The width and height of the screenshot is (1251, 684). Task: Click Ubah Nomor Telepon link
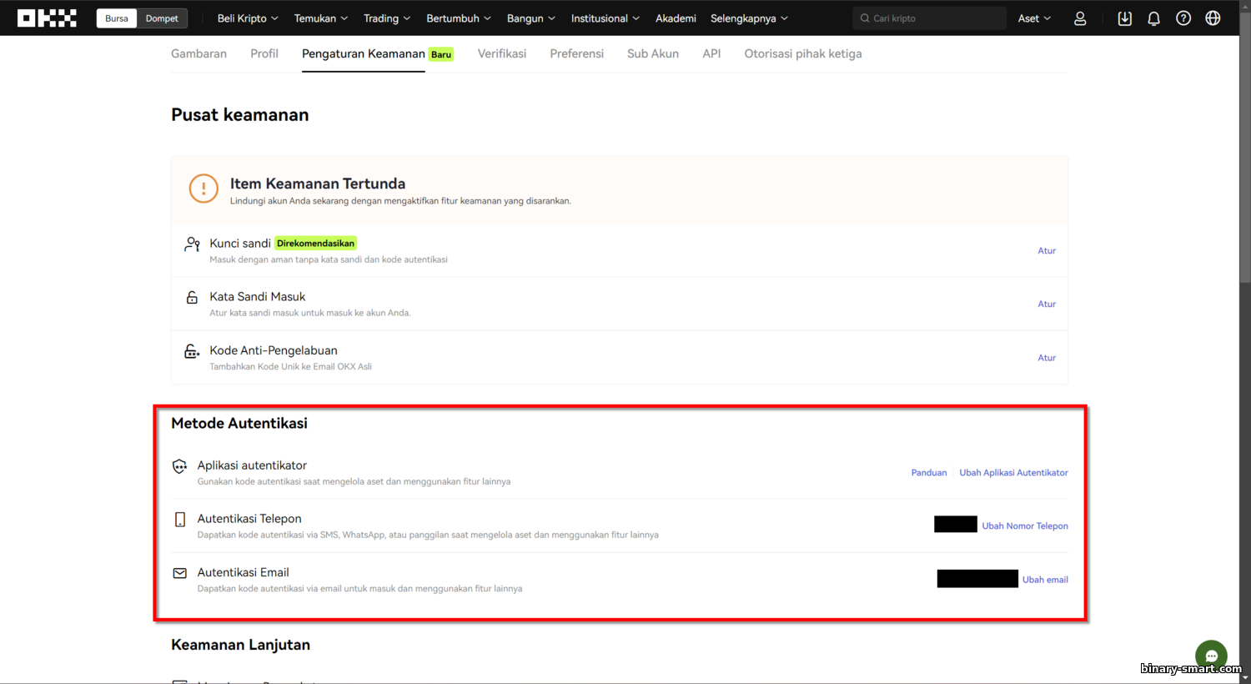[x=1025, y=526]
